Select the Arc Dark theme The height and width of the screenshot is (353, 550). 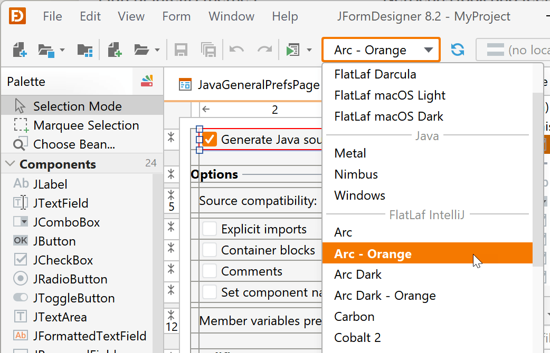[427, 274]
